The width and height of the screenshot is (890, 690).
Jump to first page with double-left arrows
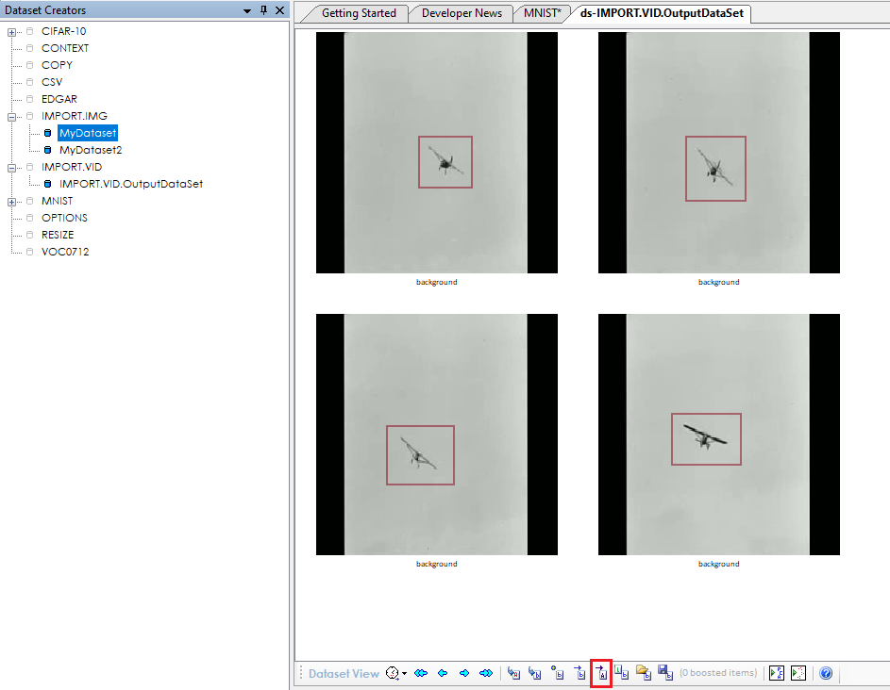tap(421, 673)
